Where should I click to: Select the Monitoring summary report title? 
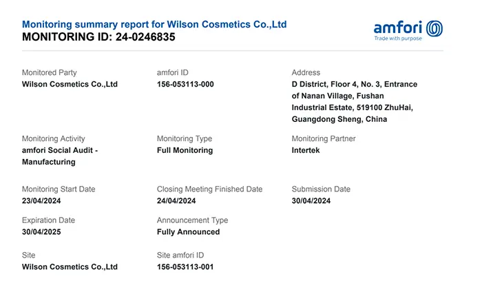154,25
